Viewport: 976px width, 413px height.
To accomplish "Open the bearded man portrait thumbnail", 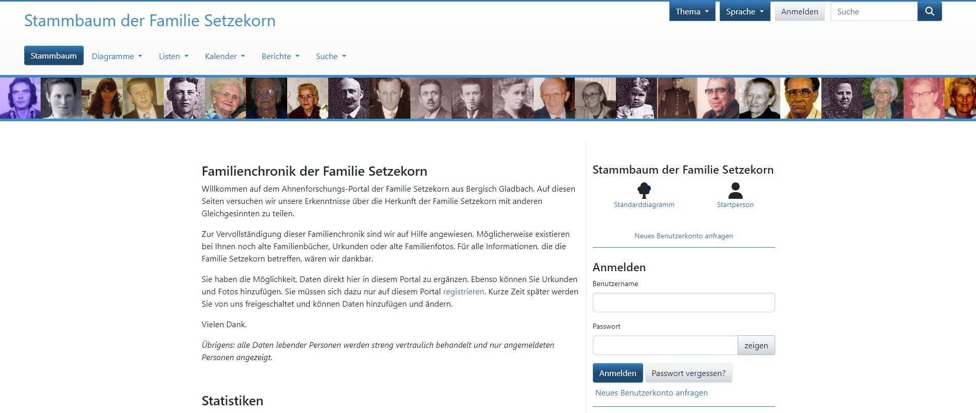I will tap(349, 98).
